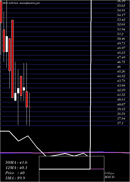Click the first red candle at top-left
130x182 pixels.
click(1, 12)
